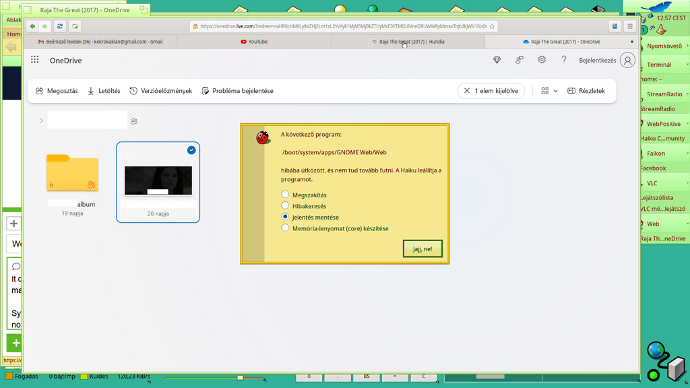Expand VLC entry in Deskbar
Screen dimensions: 690x388
(x=687, y=183)
